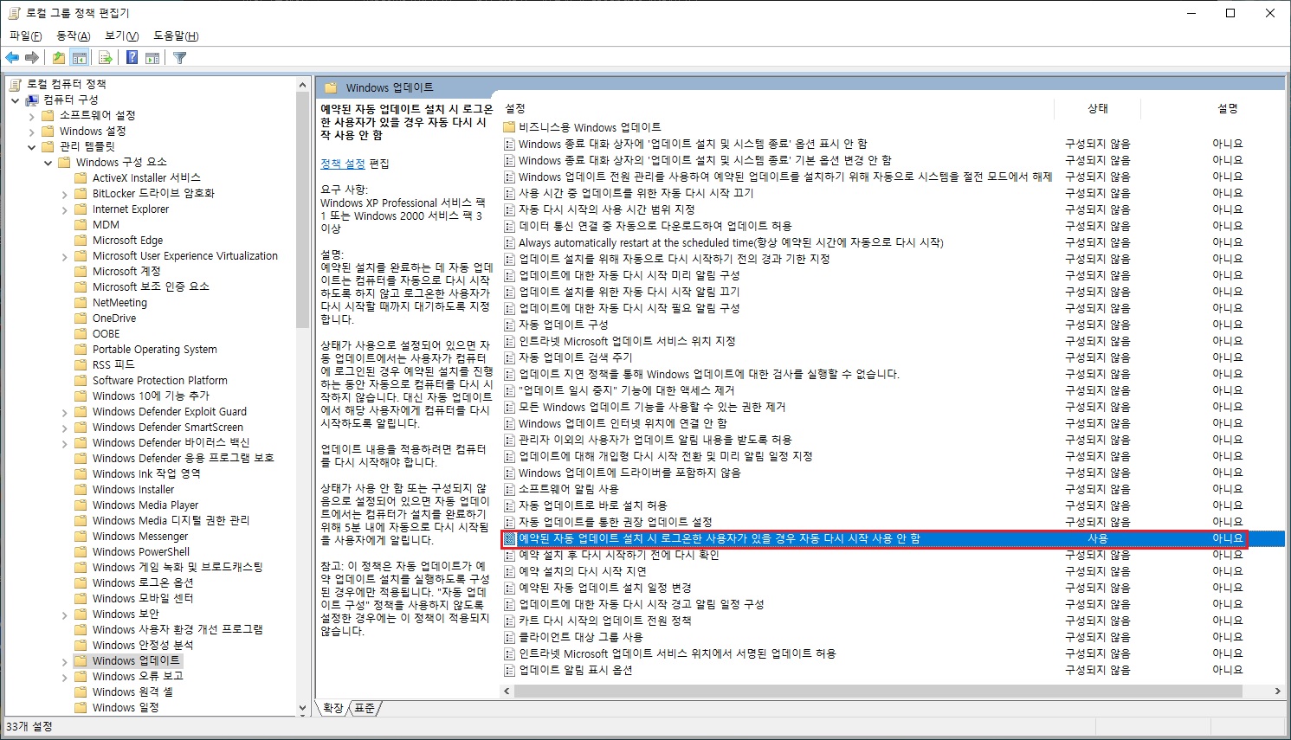Collapse the 컴퓨터 구성 tree node
1291x740 pixels.
click(16, 100)
